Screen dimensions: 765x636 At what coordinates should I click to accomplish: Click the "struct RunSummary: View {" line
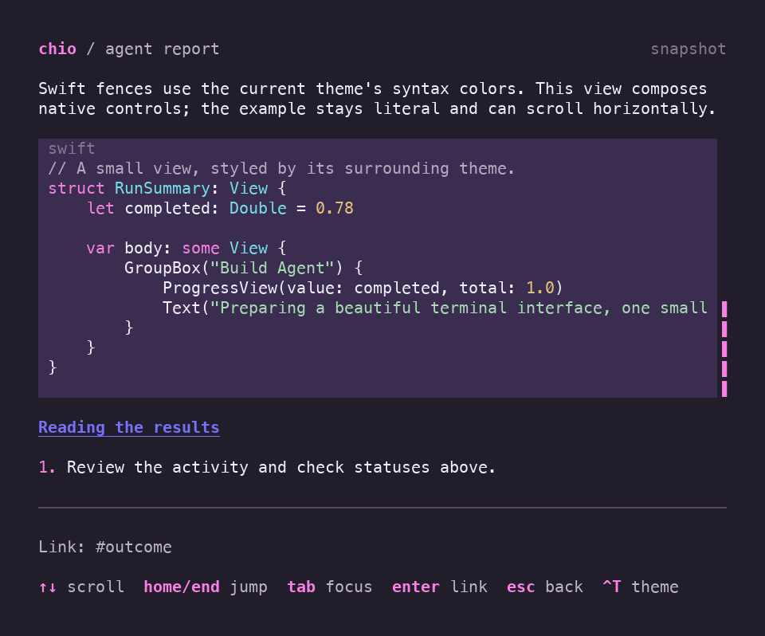coord(167,188)
